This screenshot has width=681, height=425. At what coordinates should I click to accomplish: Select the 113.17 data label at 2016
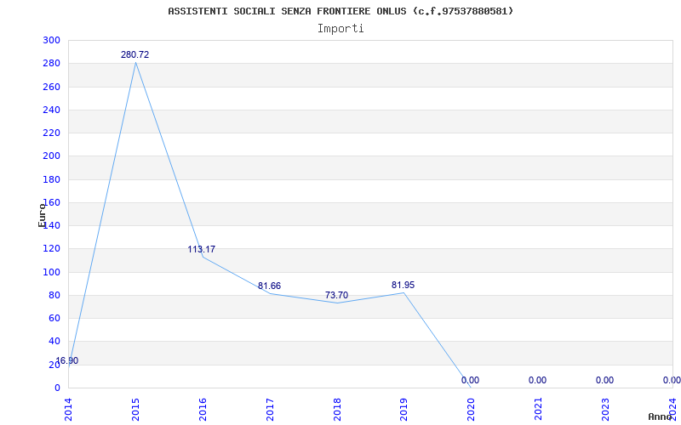[x=201, y=249]
